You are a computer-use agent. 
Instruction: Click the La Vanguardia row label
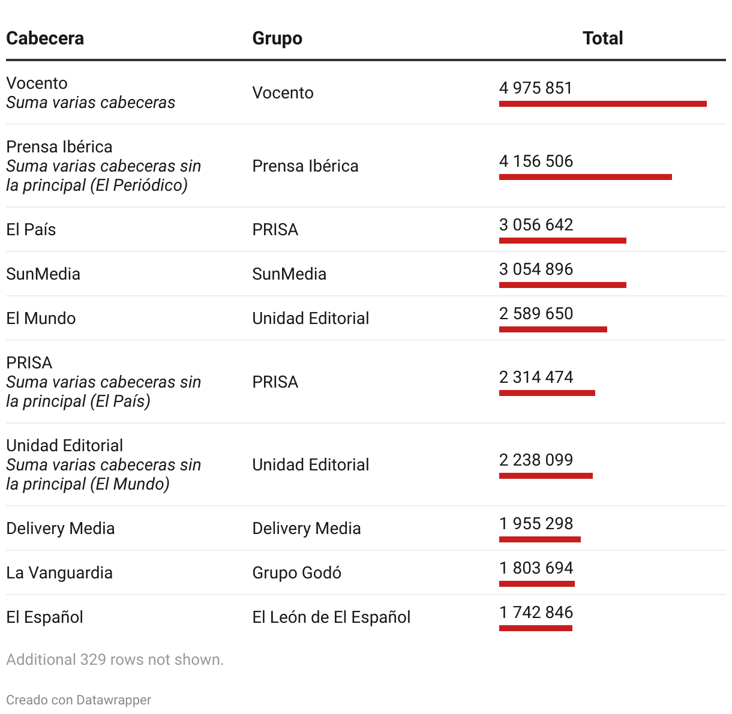(59, 572)
